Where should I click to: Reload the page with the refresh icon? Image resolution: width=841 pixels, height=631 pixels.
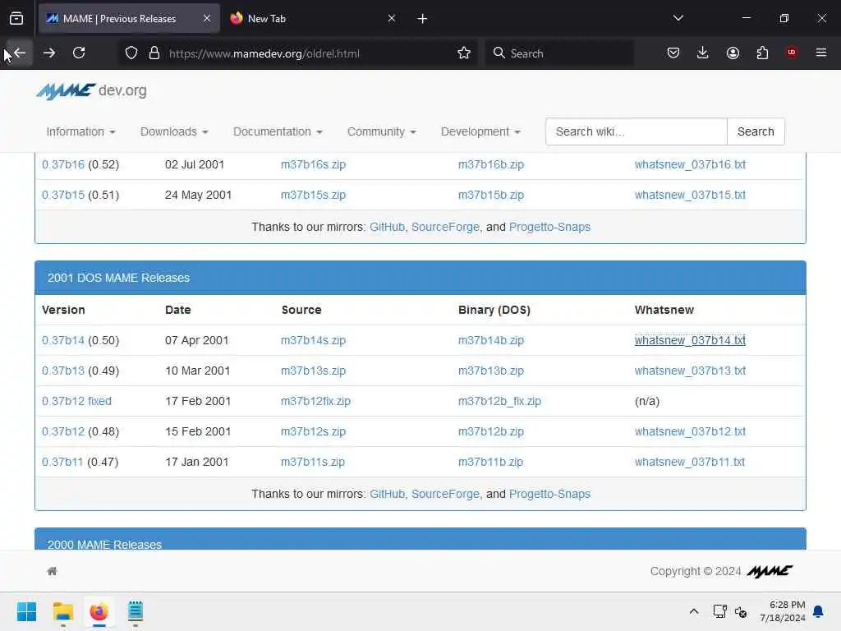click(x=79, y=53)
